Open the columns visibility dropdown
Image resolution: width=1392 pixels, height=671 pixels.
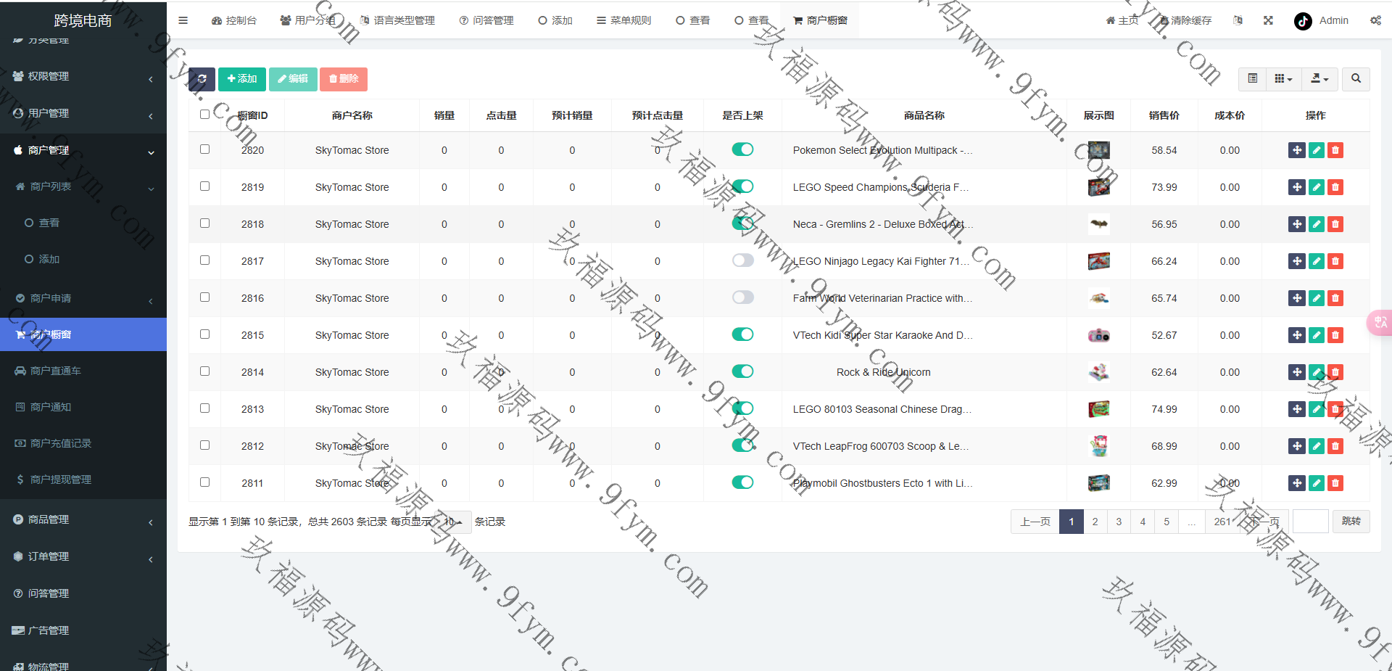point(1283,79)
